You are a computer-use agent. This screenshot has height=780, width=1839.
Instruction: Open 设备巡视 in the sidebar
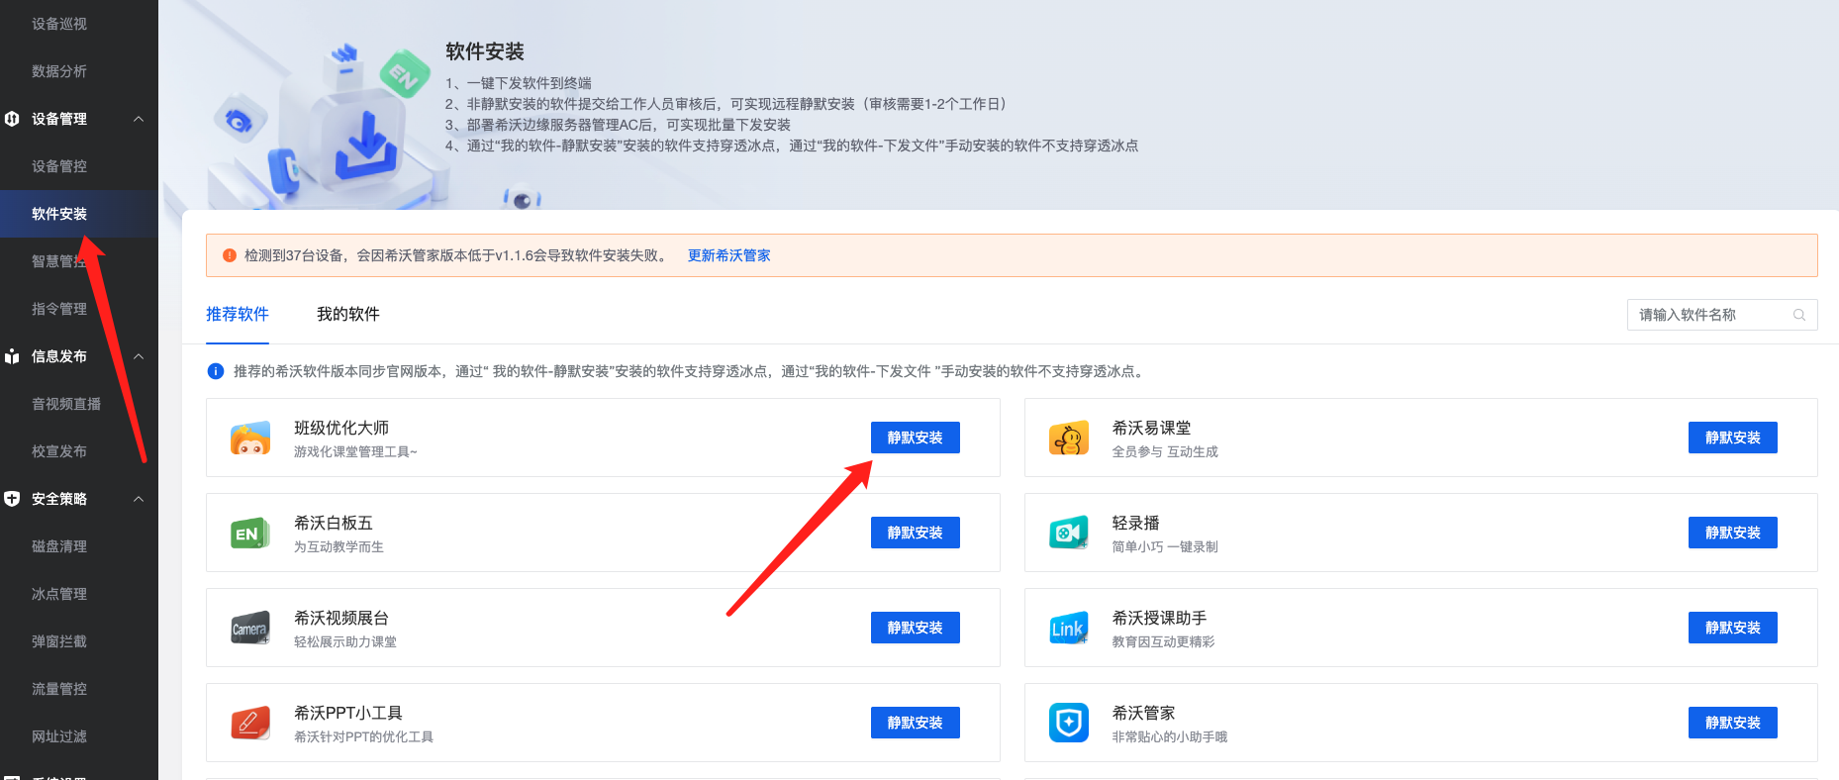click(59, 24)
